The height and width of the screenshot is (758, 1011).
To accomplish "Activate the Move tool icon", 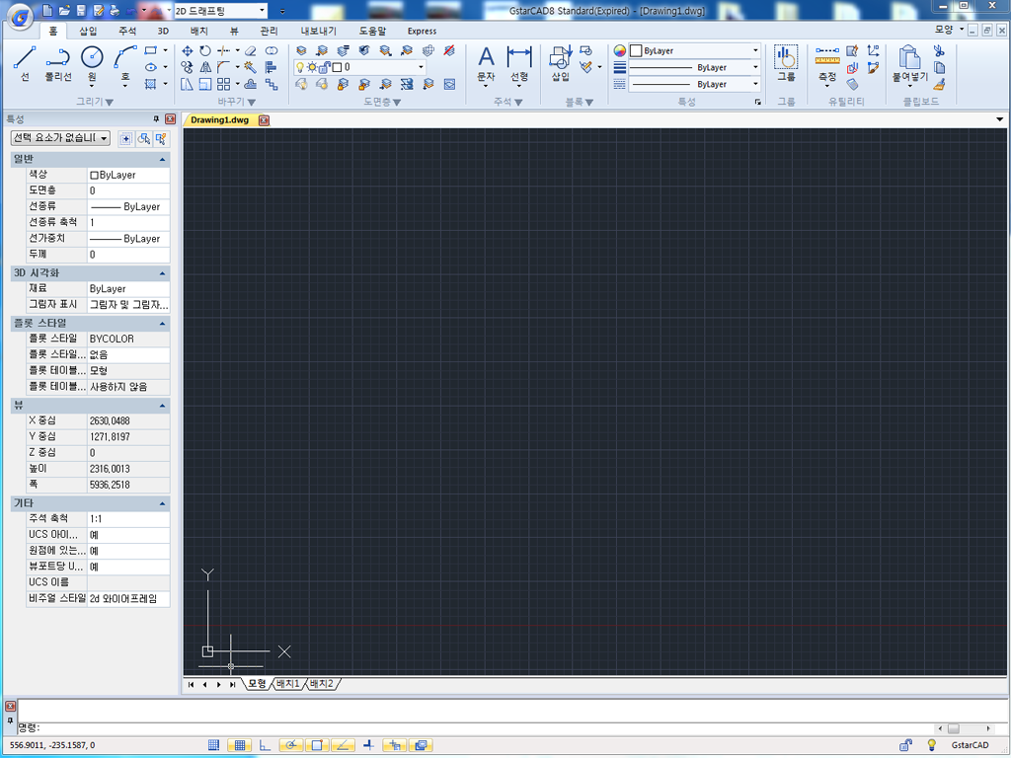I will coord(187,51).
